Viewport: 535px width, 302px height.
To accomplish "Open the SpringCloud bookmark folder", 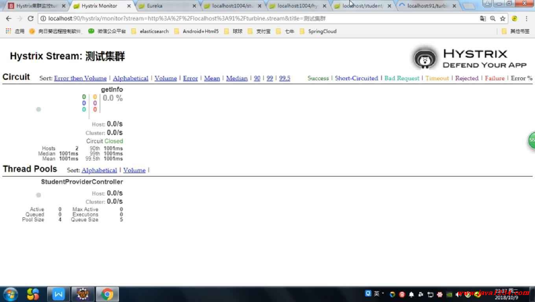I will pos(318,31).
